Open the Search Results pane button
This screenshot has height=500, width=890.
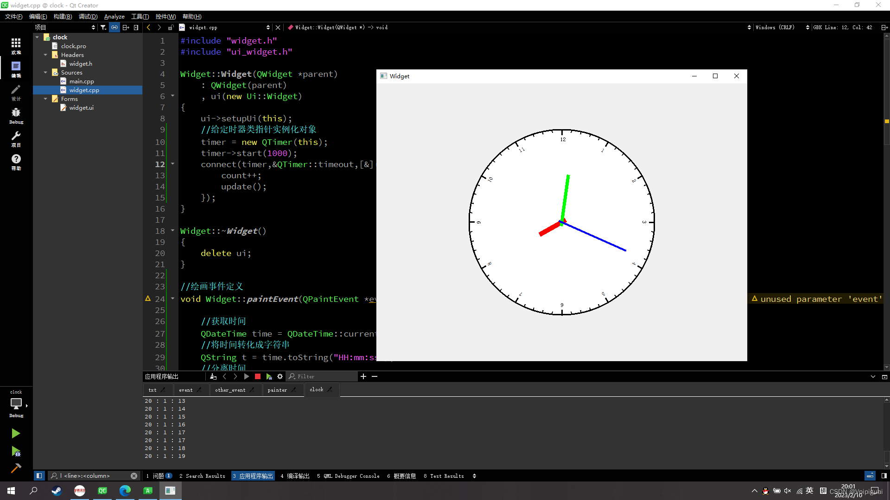(202, 476)
